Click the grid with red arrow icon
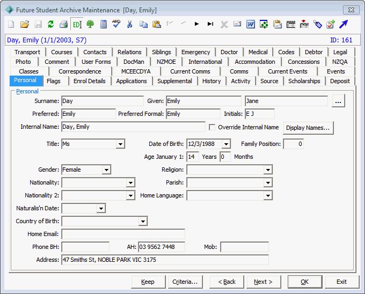Screen dimensions: 365x294 pos(304,24)
